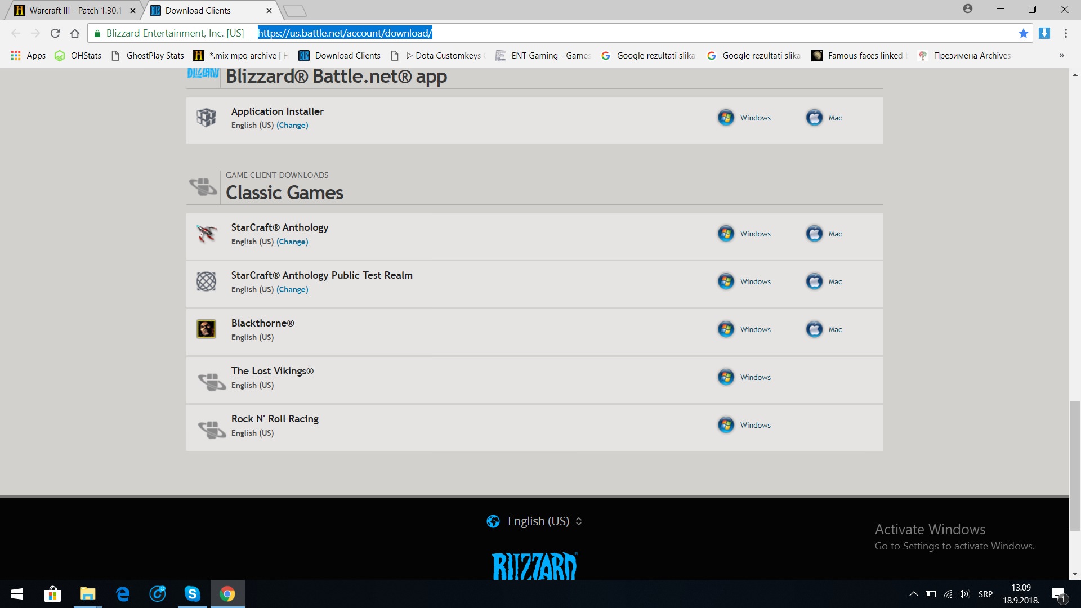Open the Chrome three-dot menu

click(1066, 33)
